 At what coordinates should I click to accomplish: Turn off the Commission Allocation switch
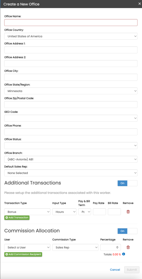(x=127, y=231)
